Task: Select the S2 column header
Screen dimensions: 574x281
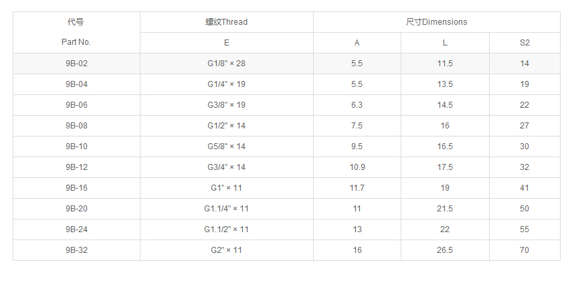Action: [x=524, y=43]
